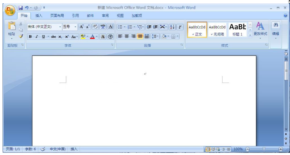290x155 pixels.
Task: Switch to the 插入 tab
Action: [x=39, y=16]
